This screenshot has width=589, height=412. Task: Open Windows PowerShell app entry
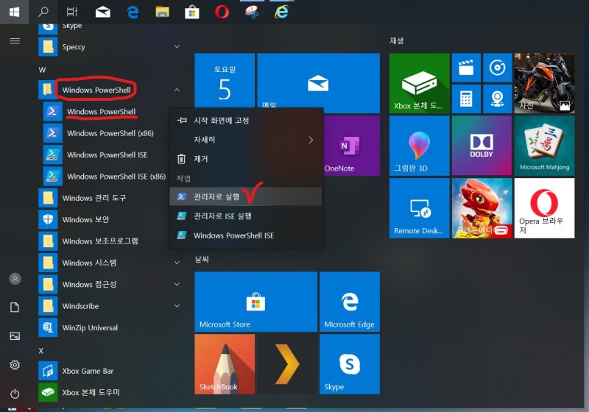(x=102, y=112)
